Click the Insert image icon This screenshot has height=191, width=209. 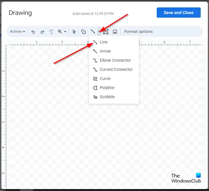(115, 32)
